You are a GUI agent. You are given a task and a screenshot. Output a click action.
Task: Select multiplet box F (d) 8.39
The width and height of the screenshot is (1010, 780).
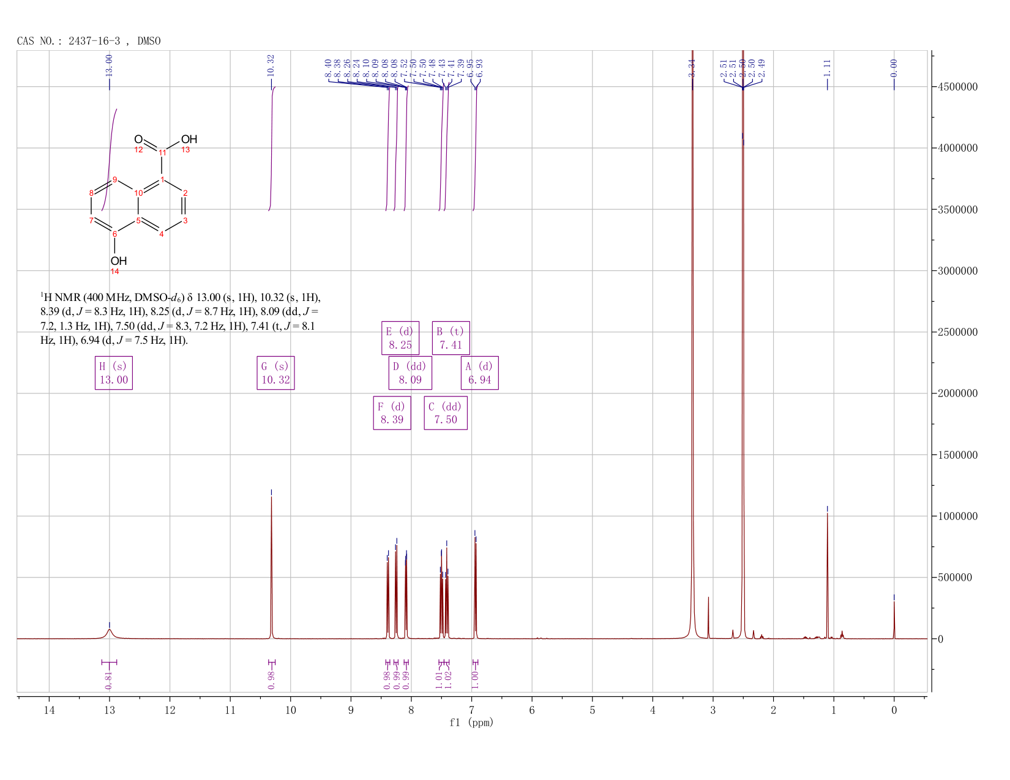tap(392, 413)
